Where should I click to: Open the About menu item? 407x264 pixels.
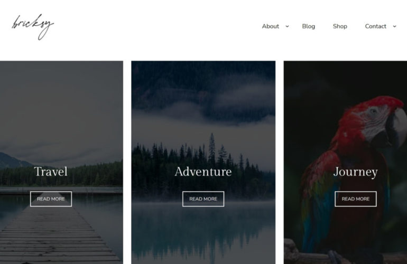click(270, 26)
